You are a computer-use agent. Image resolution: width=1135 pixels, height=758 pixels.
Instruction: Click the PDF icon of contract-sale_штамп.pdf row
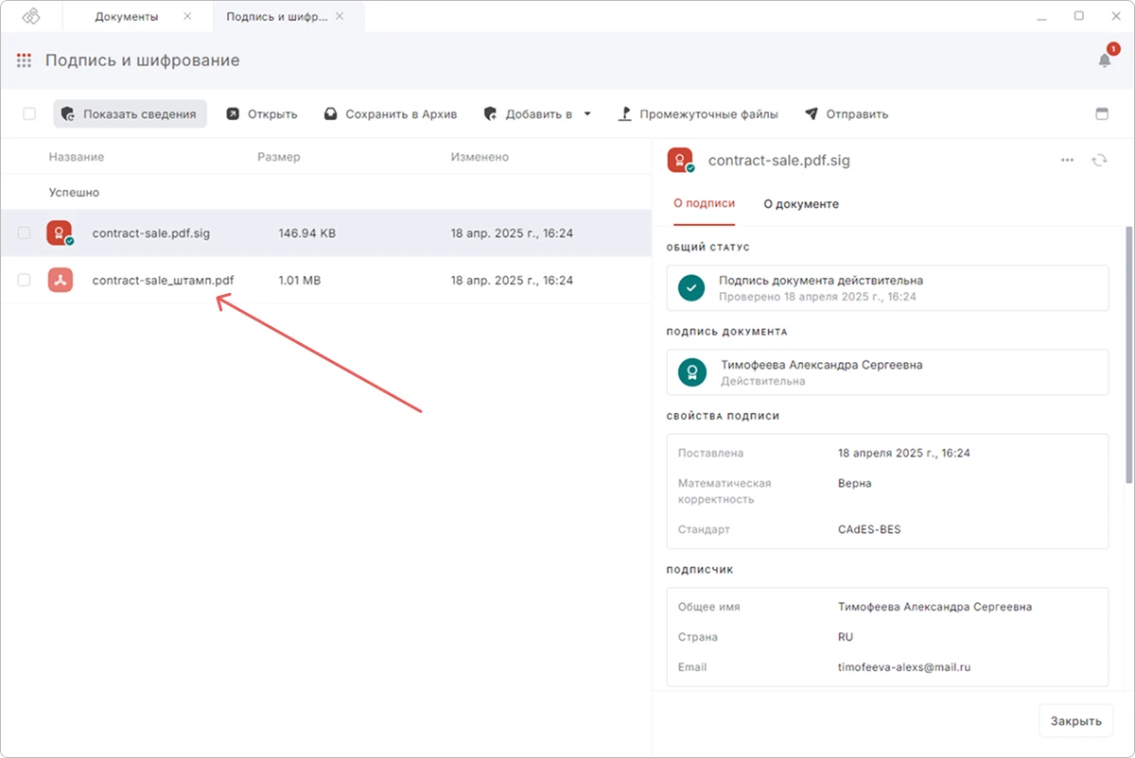coord(60,280)
